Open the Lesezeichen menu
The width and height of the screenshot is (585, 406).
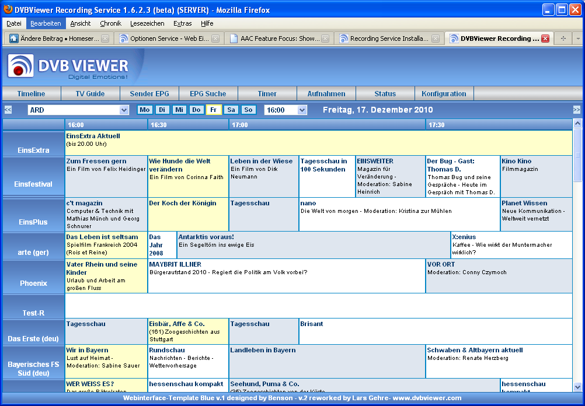point(147,23)
